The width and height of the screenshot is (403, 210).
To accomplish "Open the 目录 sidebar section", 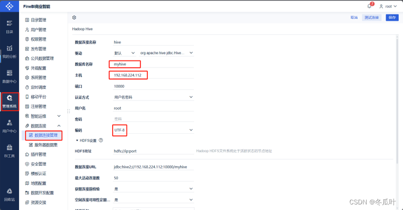I will 9,27.
